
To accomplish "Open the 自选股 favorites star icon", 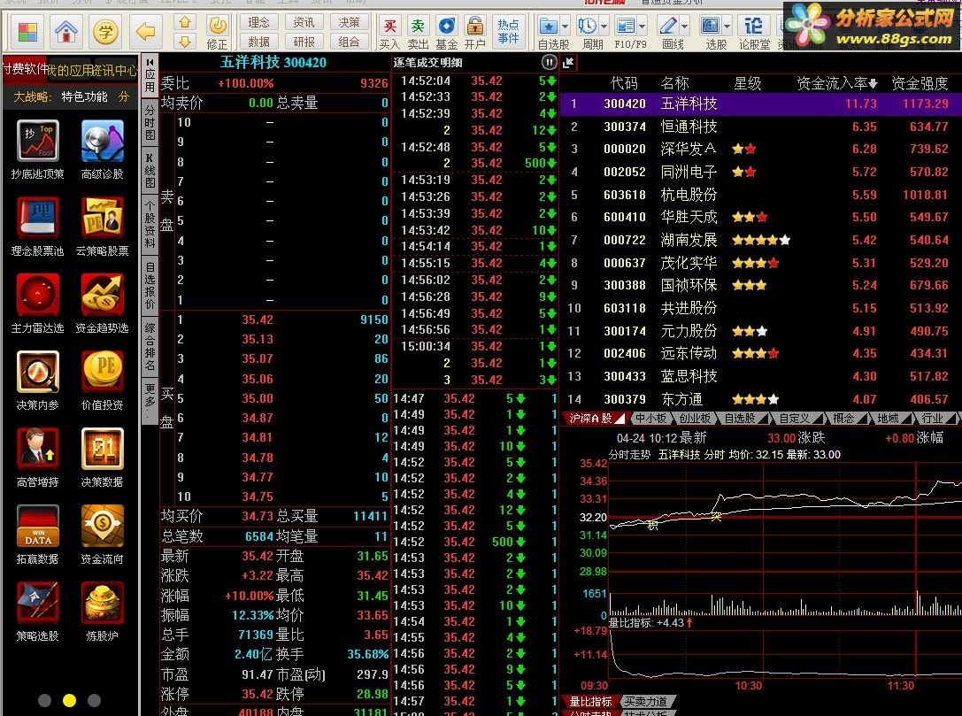I will pyautogui.click(x=549, y=27).
